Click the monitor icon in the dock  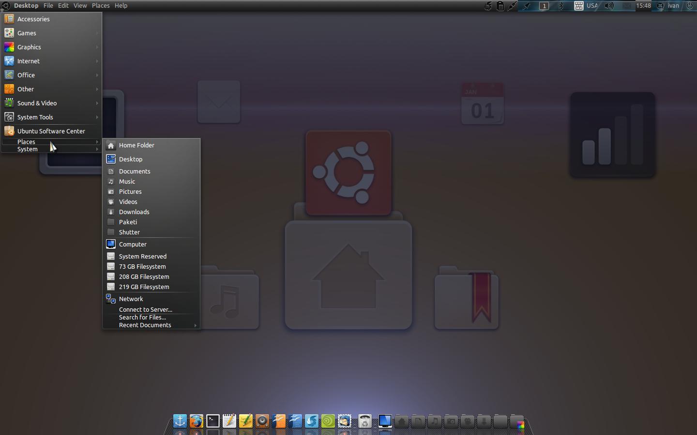pos(385,421)
